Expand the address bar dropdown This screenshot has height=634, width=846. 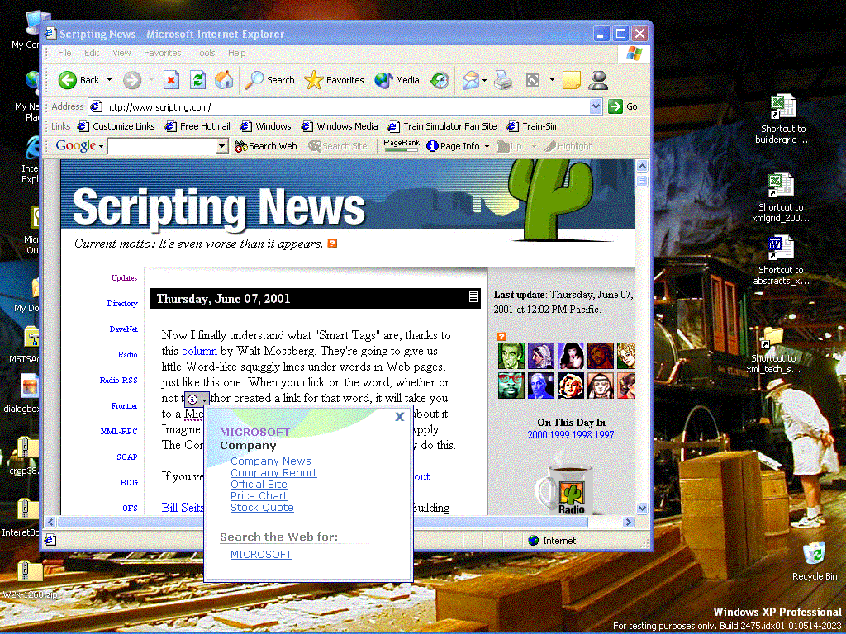click(596, 106)
